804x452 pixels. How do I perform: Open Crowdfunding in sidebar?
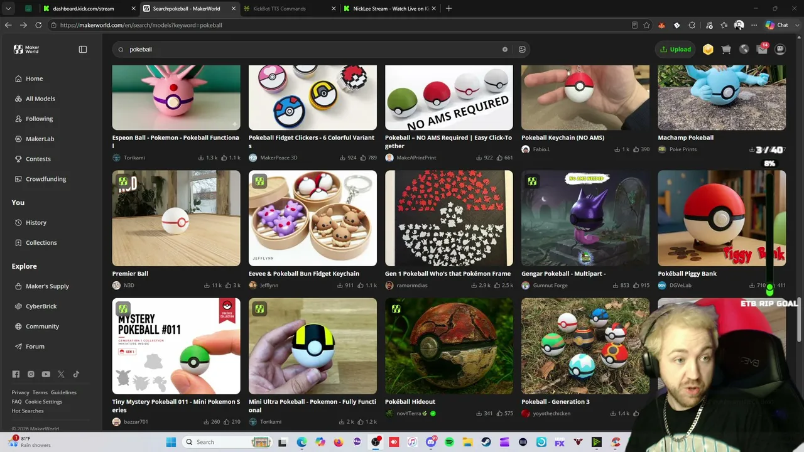point(45,179)
